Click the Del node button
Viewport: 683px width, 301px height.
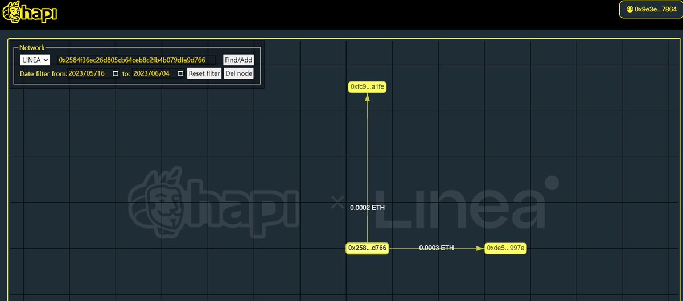tap(238, 73)
